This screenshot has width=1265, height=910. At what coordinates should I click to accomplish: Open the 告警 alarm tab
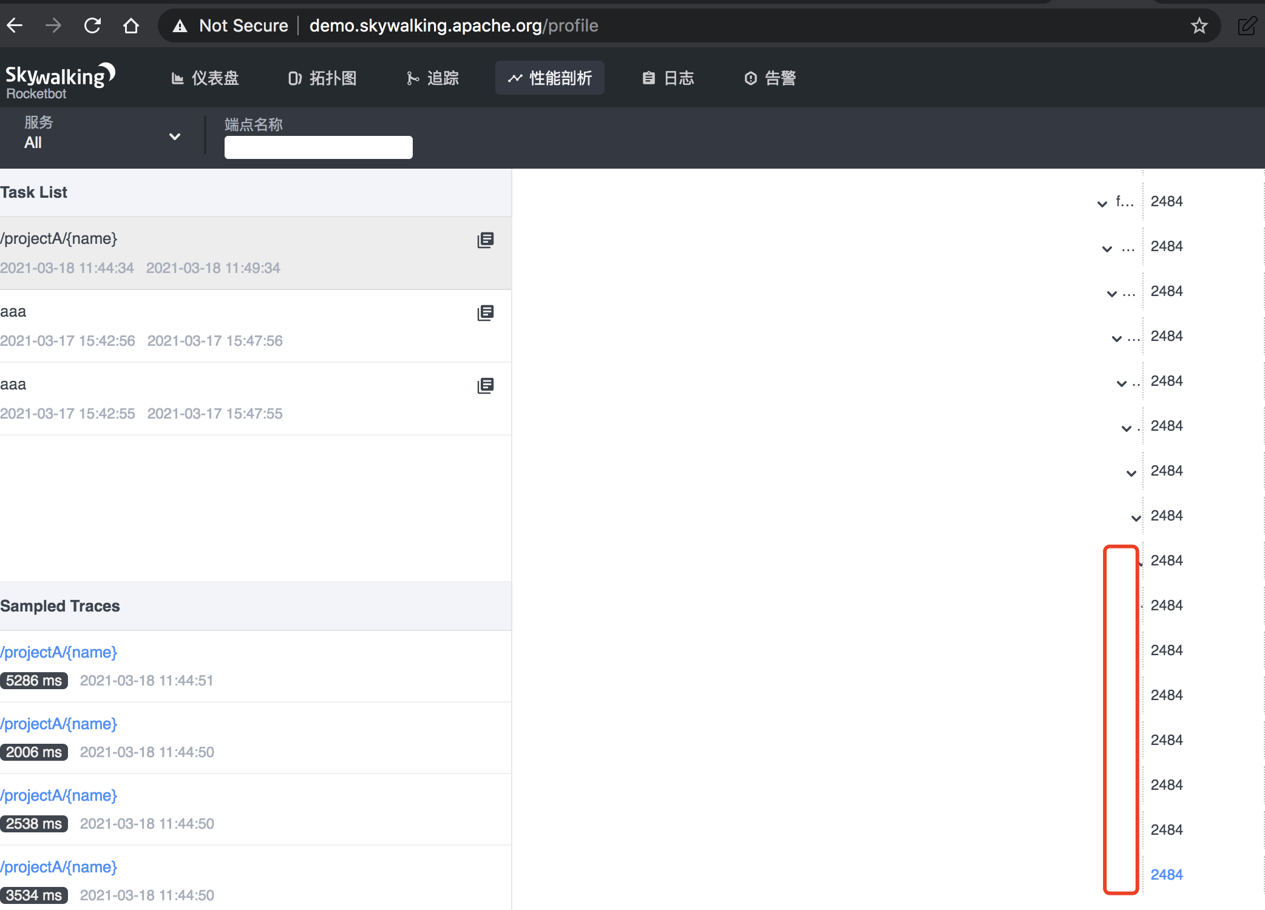[x=770, y=78]
